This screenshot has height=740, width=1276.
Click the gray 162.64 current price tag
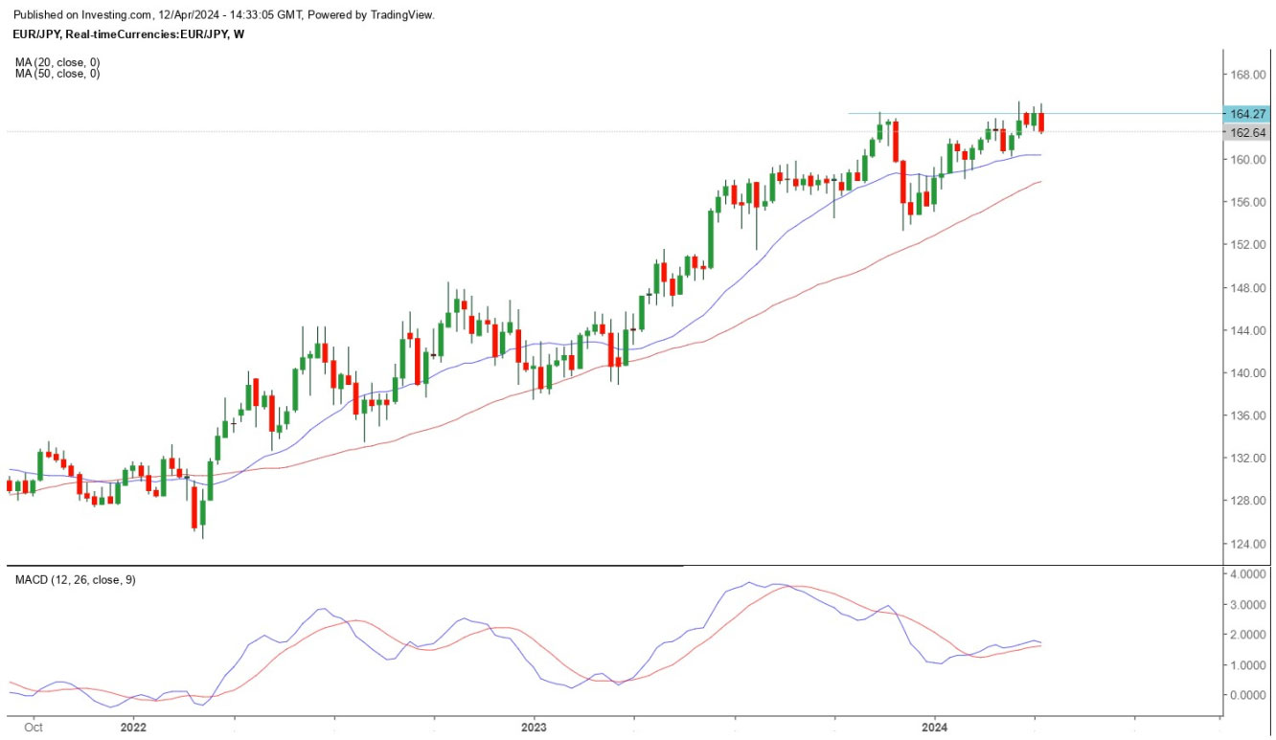(1245, 133)
